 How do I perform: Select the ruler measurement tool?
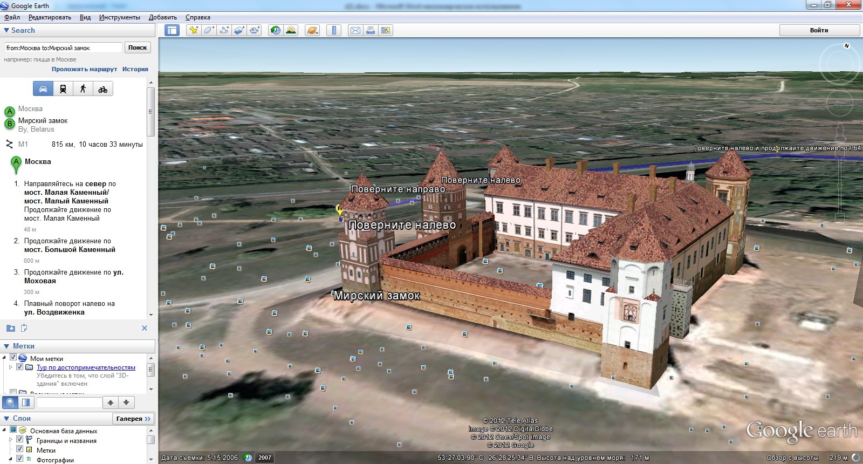334,30
